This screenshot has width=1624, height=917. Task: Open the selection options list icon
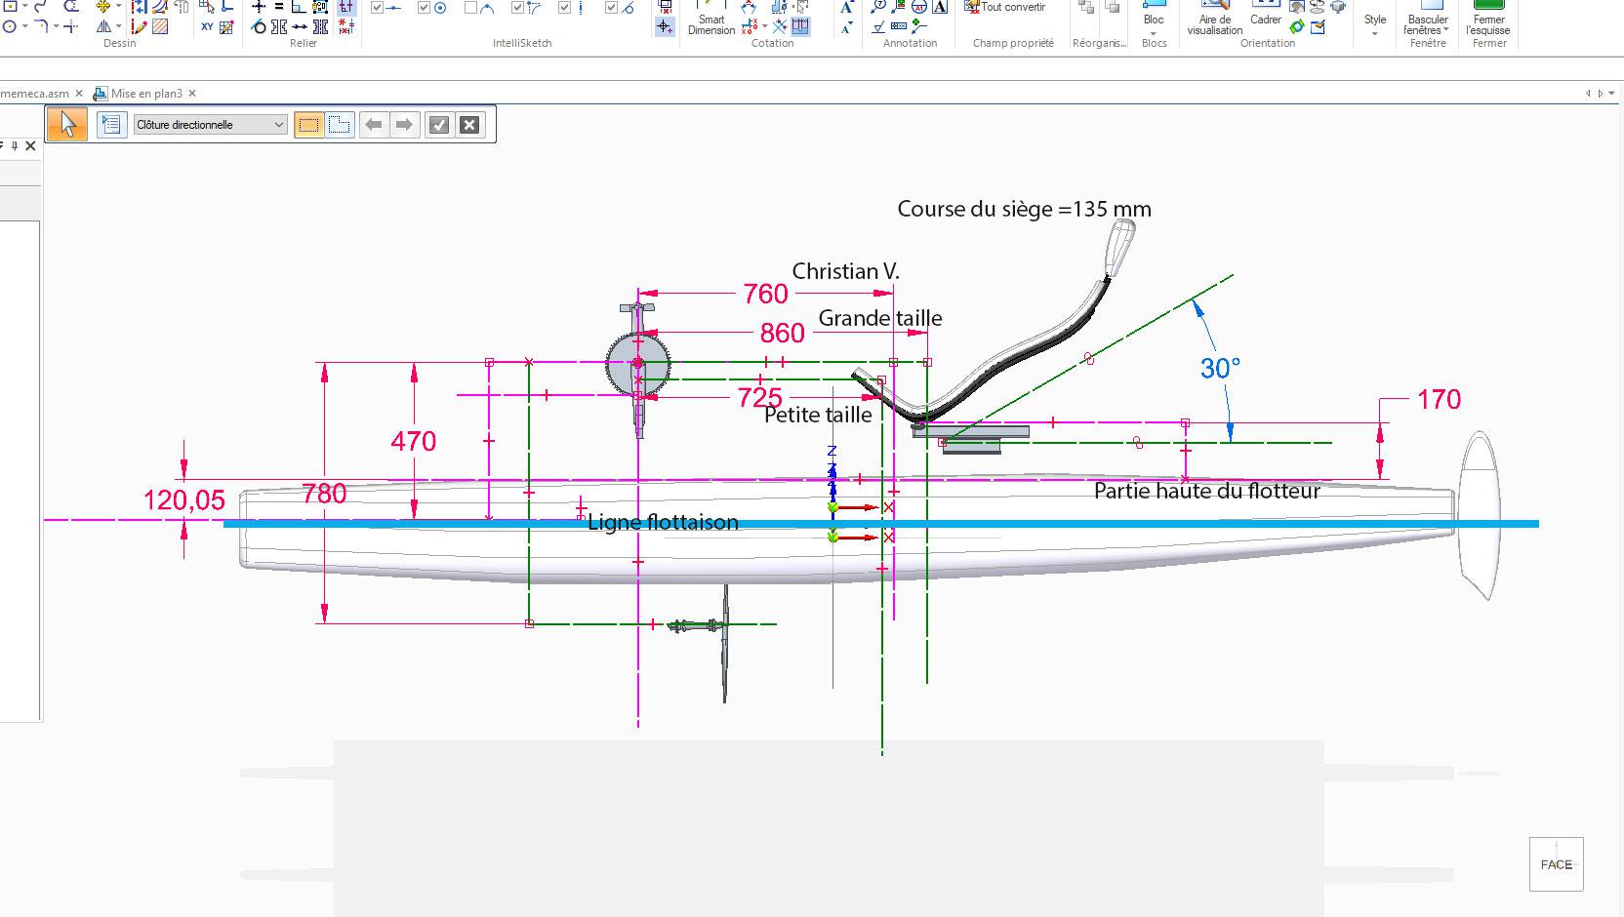[111, 125]
